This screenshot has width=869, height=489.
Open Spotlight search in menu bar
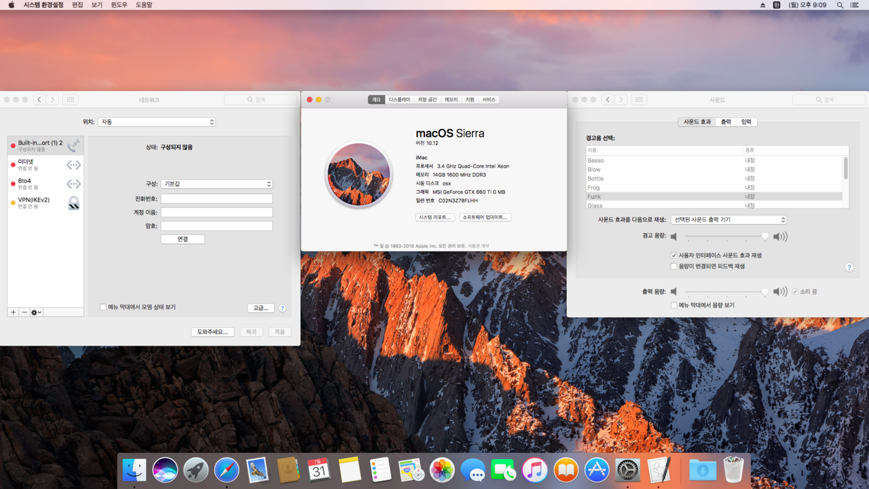[840, 5]
